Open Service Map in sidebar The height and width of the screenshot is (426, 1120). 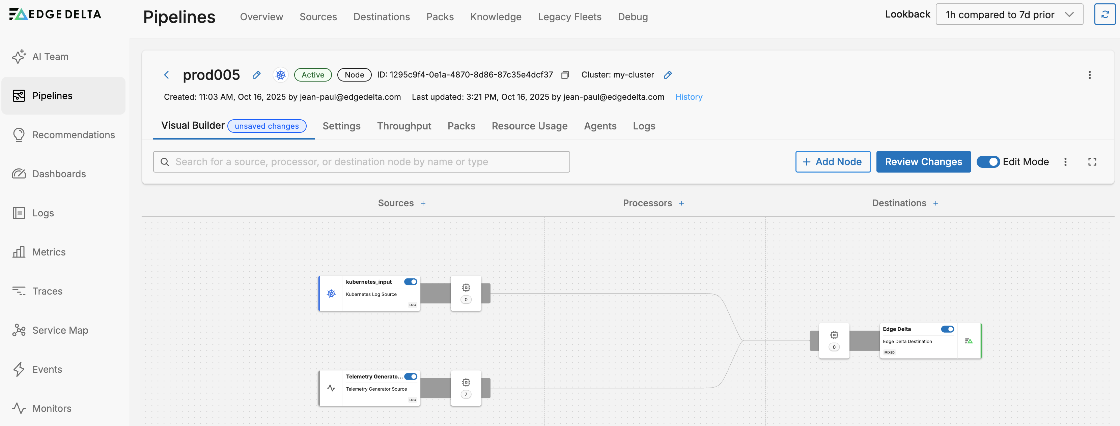point(60,330)
